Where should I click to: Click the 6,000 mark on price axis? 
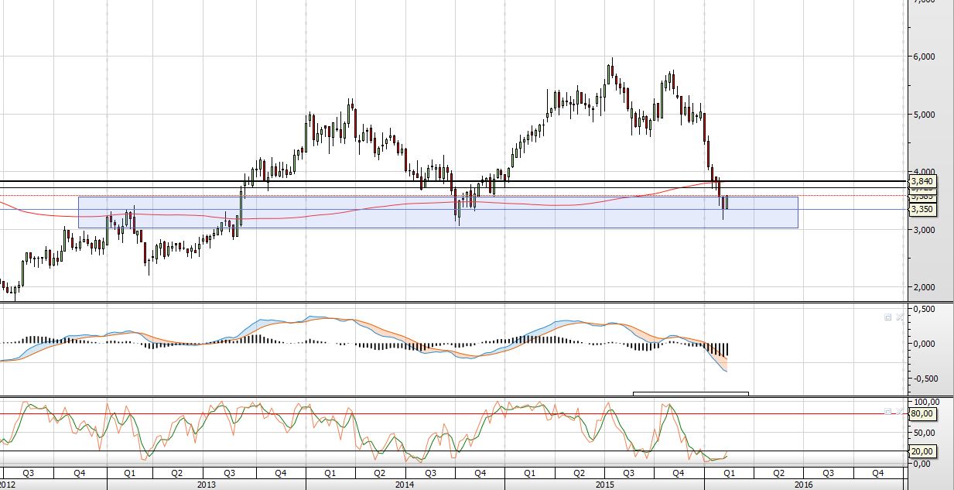pyautogui.click(x=924, y=57)
